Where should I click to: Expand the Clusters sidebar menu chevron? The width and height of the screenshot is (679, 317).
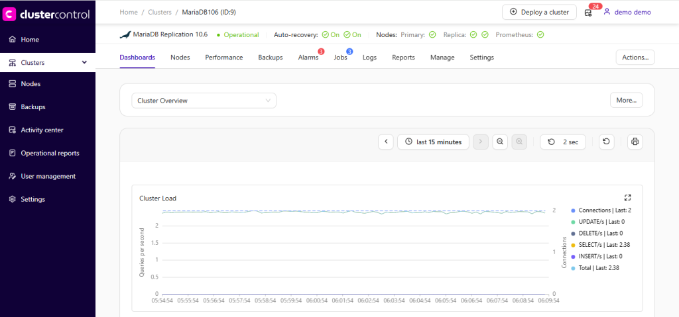[x=84, y=62]
